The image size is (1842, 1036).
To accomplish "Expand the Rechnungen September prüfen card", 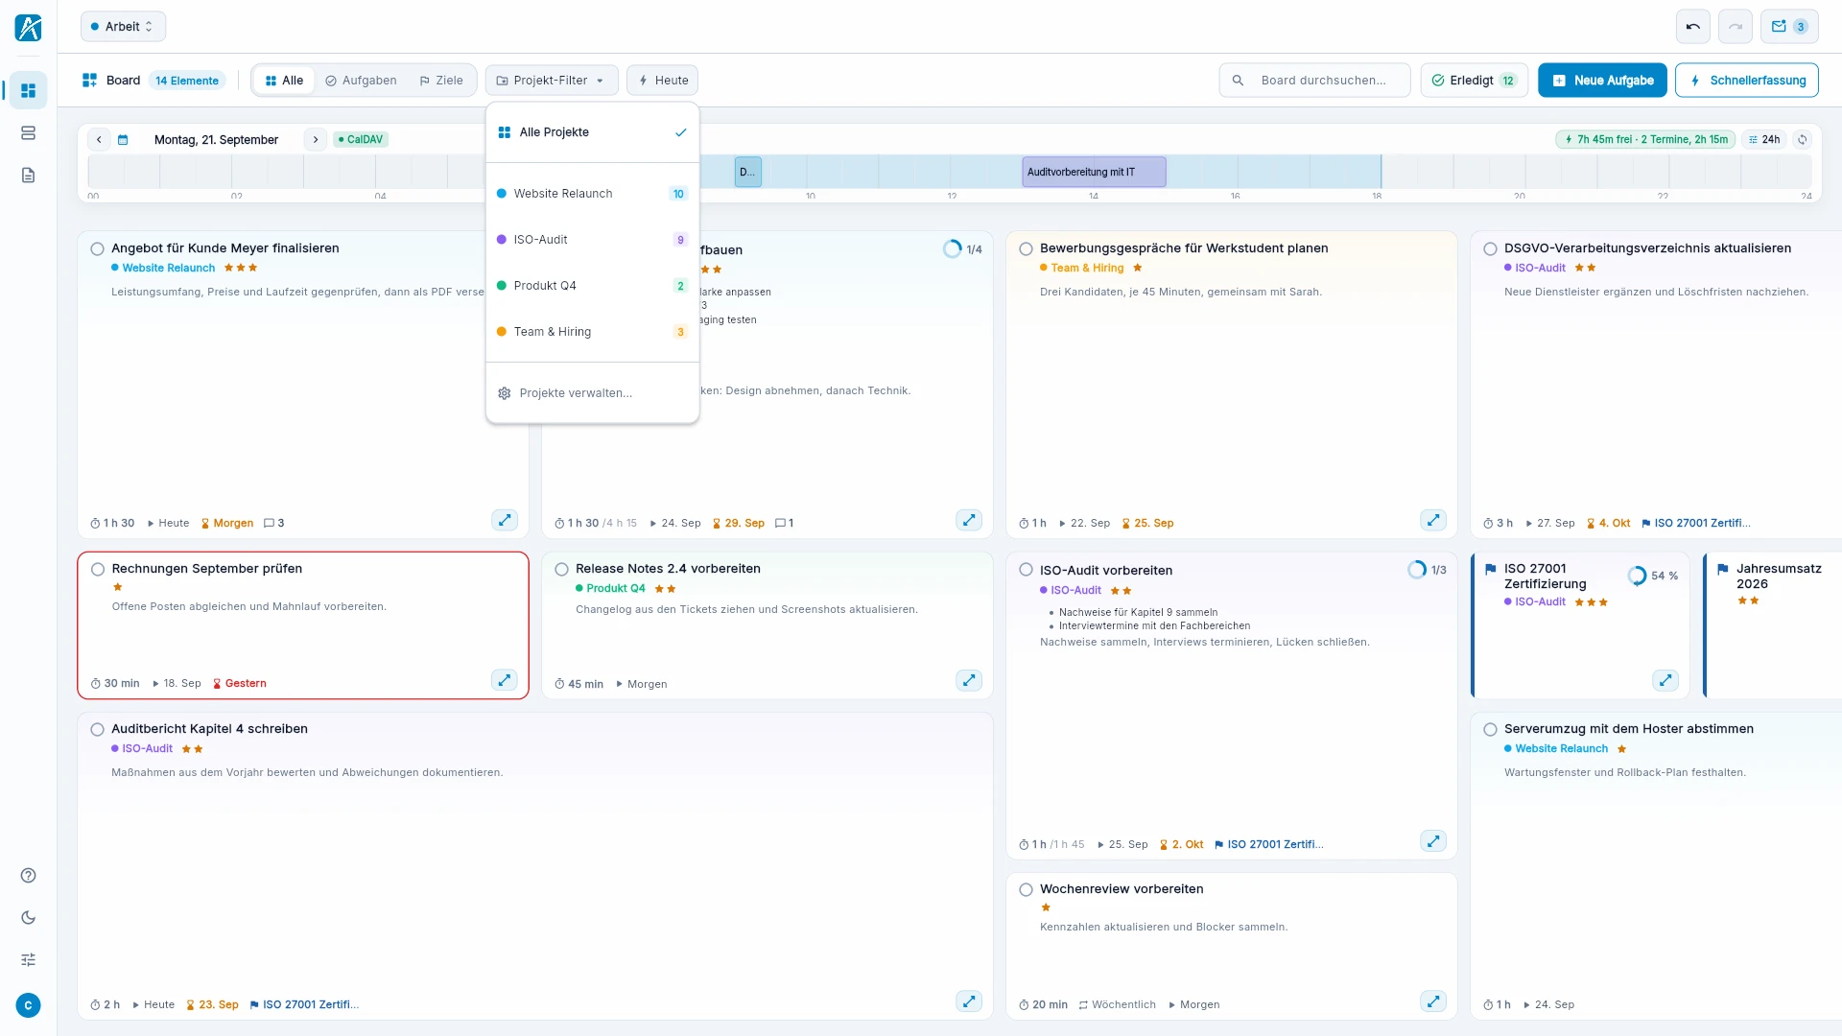I will click(505, 680).
